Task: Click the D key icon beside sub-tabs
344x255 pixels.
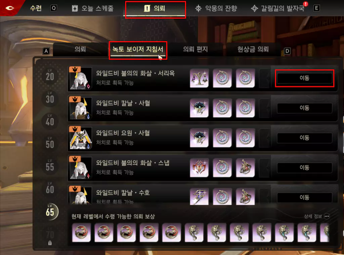Action: click(287, 51)
